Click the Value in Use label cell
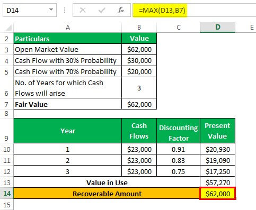 (107, 182)
